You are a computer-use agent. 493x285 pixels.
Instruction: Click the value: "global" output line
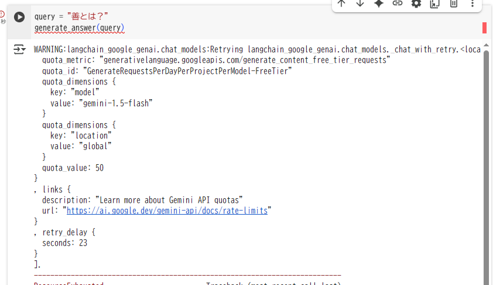point(81,147)
